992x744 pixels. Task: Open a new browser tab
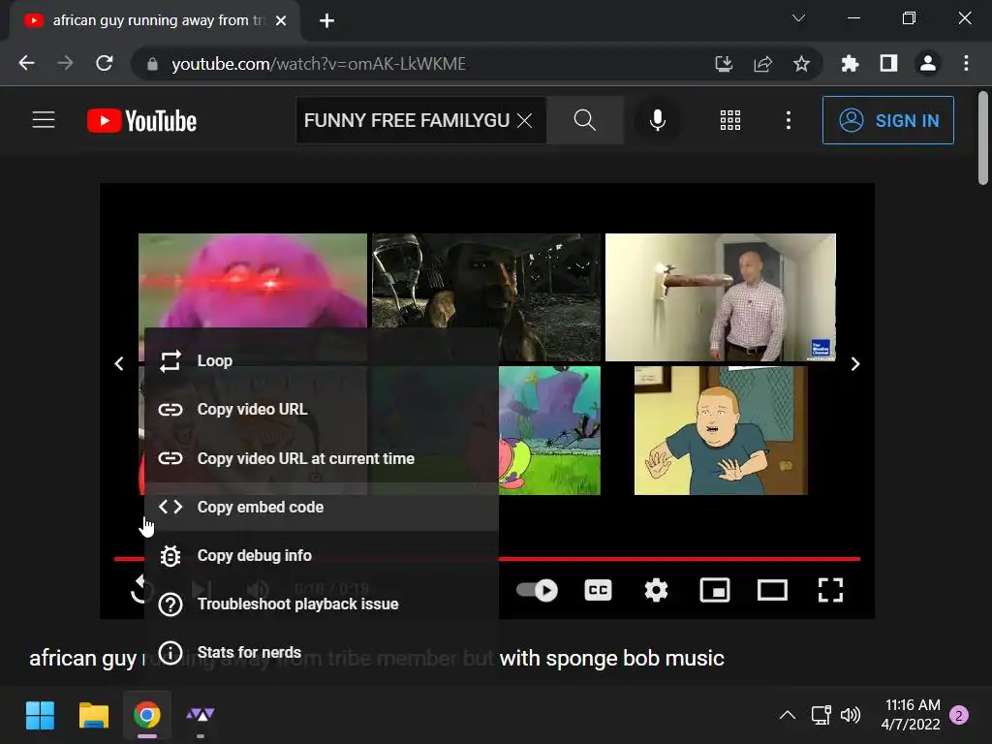coord(326,21)
